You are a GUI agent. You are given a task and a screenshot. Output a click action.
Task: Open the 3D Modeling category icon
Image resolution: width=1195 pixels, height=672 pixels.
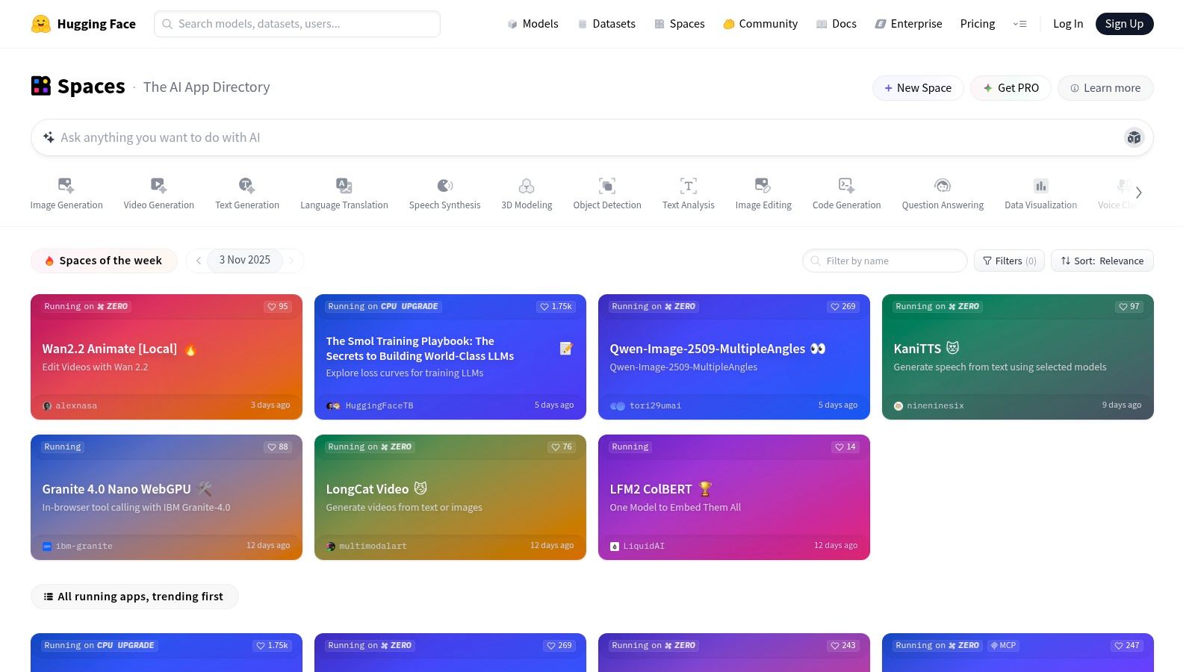point(527,186)
